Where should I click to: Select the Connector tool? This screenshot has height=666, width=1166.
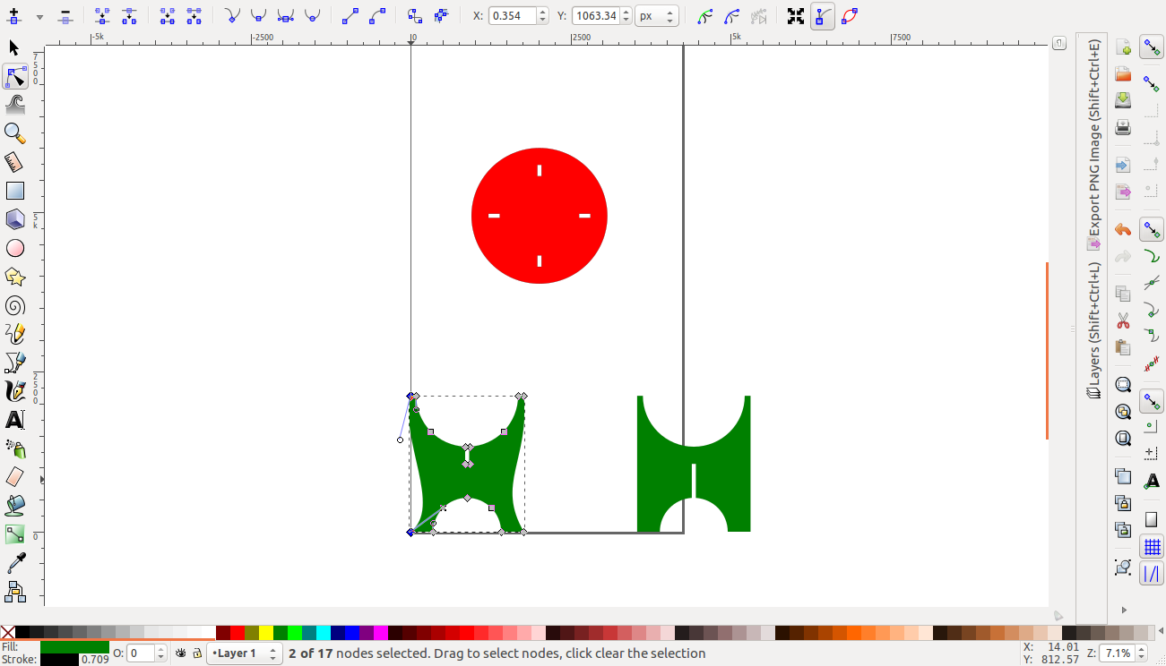(14, 592)
